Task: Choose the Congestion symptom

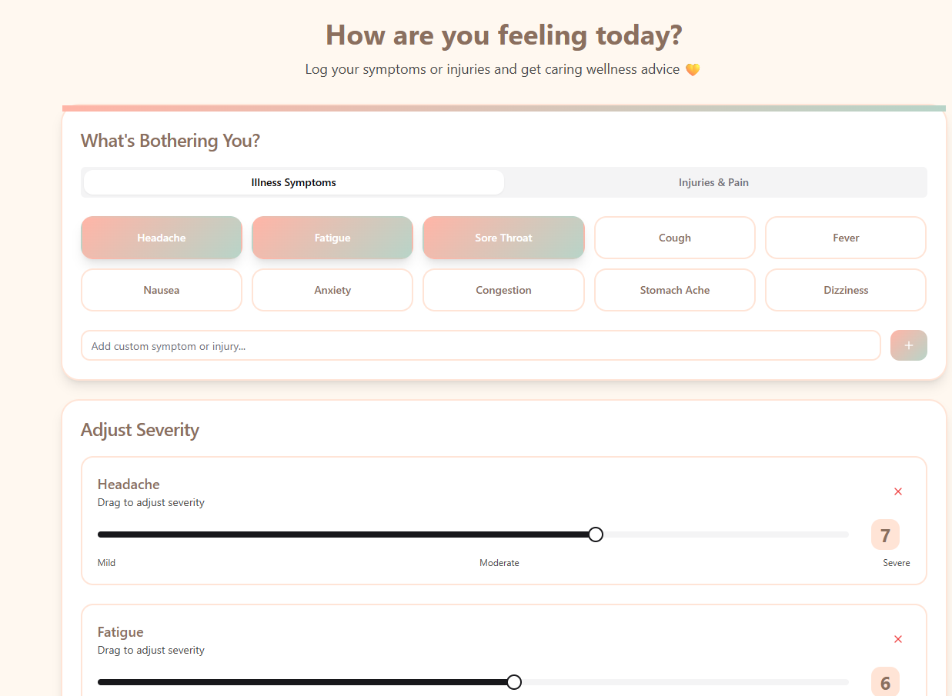Action: (503, 290)
